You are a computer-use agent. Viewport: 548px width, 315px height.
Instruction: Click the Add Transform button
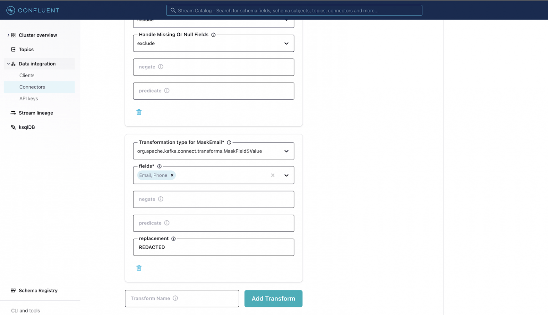(273, 299)
